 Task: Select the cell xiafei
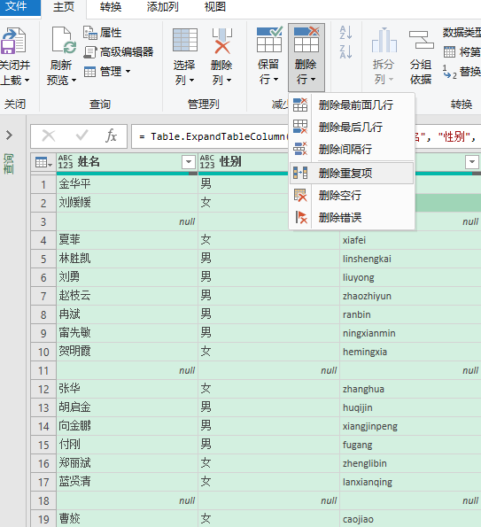410,240
